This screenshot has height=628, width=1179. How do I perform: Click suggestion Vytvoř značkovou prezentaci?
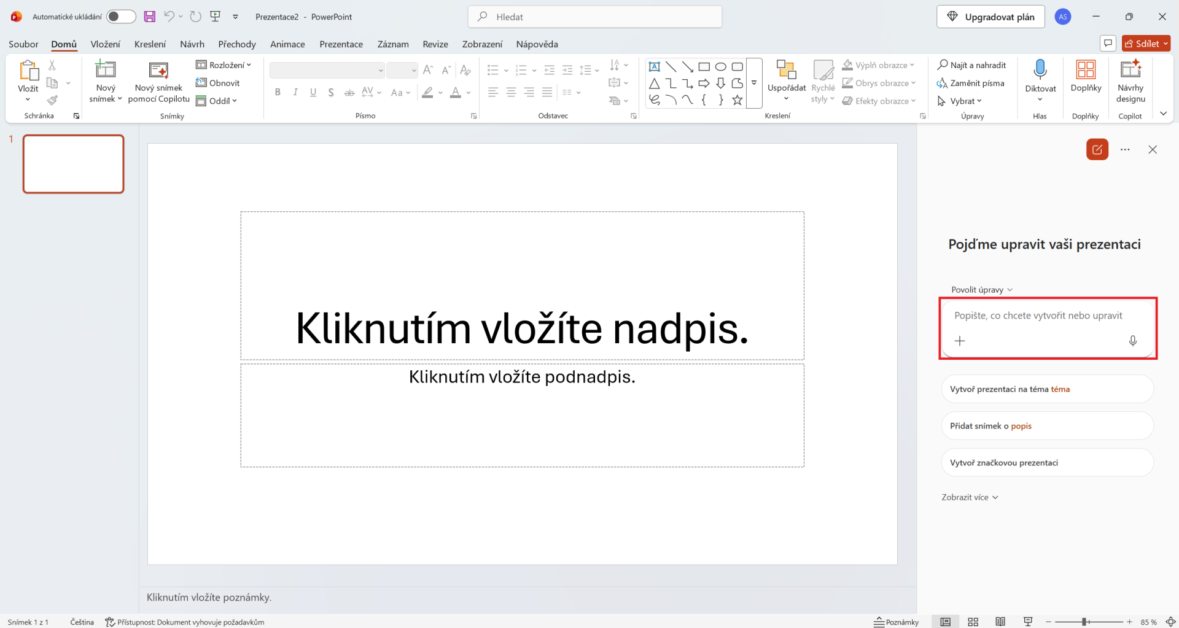1047,463
